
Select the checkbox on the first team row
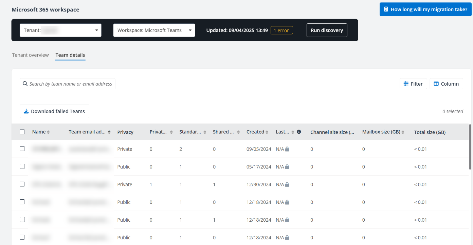(22, 149)
